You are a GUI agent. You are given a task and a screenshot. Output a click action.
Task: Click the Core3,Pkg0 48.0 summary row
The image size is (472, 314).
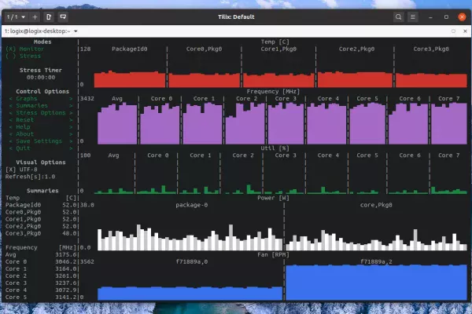pyautogui.click(x=41, y=233)
